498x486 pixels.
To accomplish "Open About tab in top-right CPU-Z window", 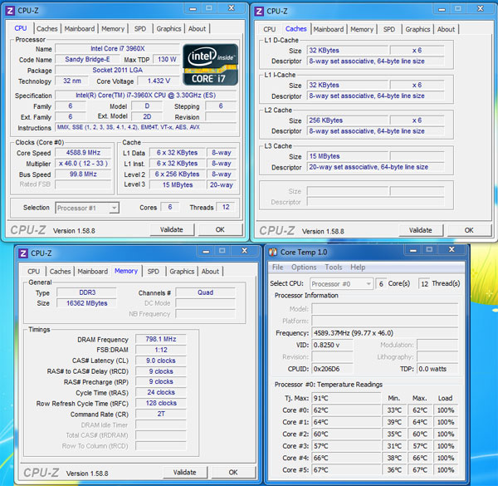I will click(x=446, y=29).
